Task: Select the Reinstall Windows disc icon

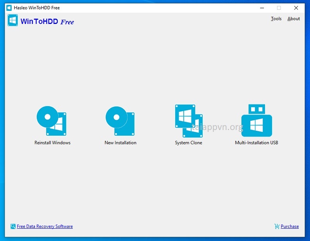Action: coord(52,121)
